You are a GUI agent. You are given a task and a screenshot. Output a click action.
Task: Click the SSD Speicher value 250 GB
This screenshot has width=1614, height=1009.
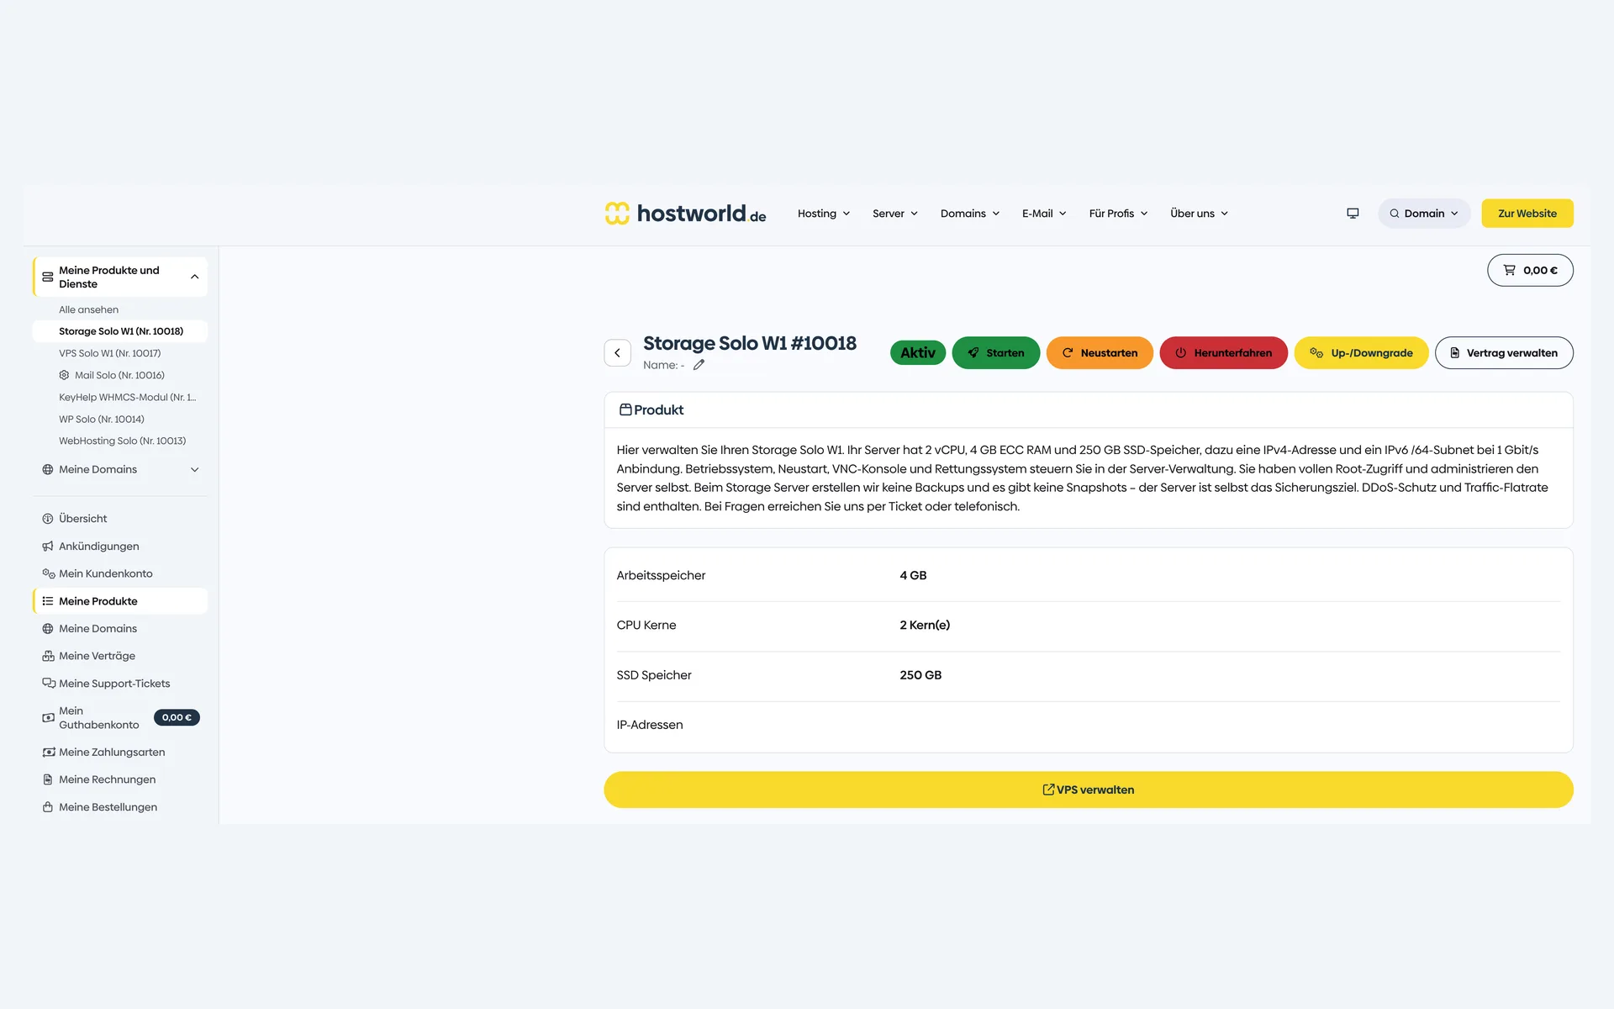coord(920,675)
